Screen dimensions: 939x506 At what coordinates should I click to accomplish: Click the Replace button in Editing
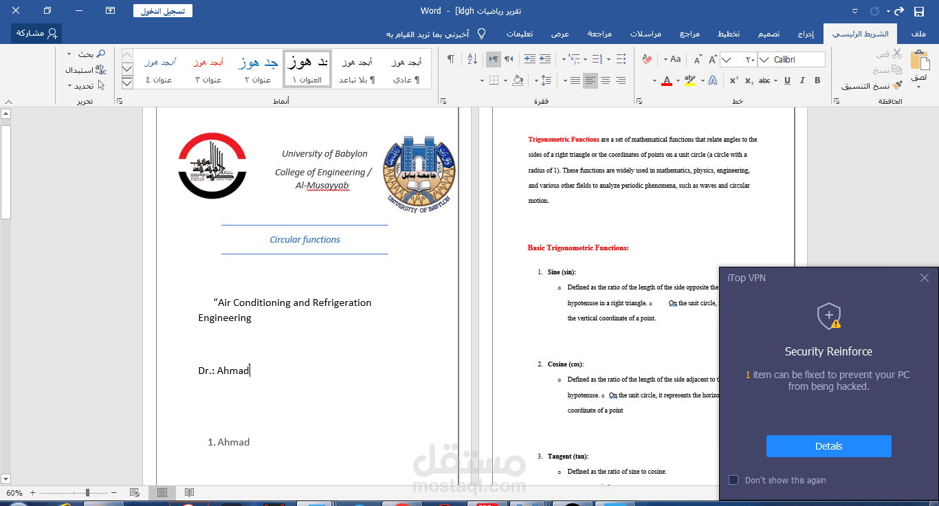pyautogui.click(x=86, y=70)
